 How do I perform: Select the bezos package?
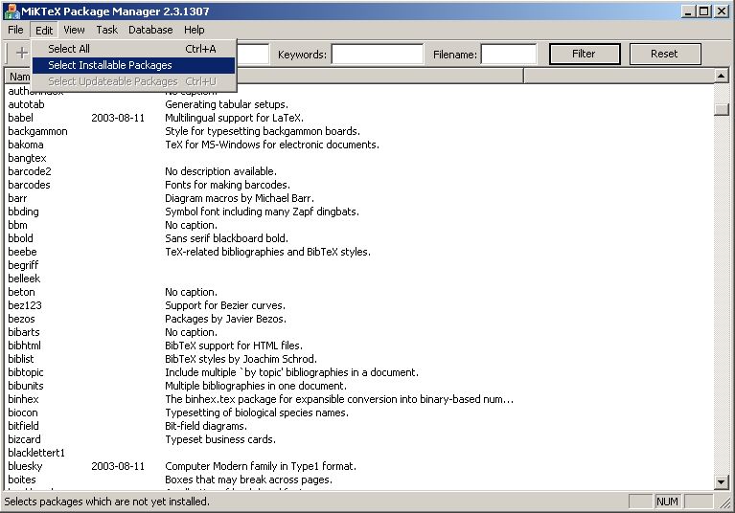[x=22, y=320]
